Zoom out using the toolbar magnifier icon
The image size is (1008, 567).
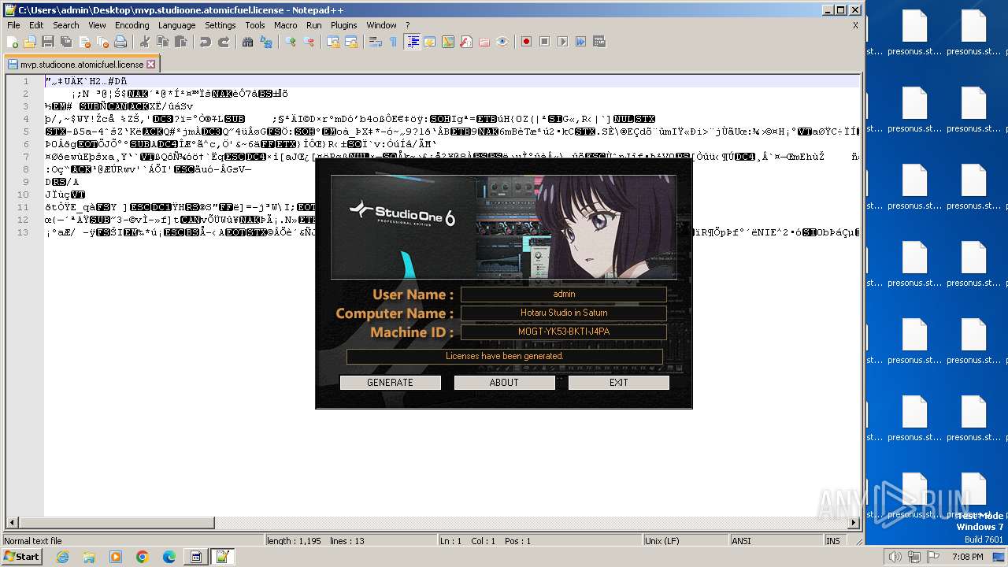click(309, 42)
